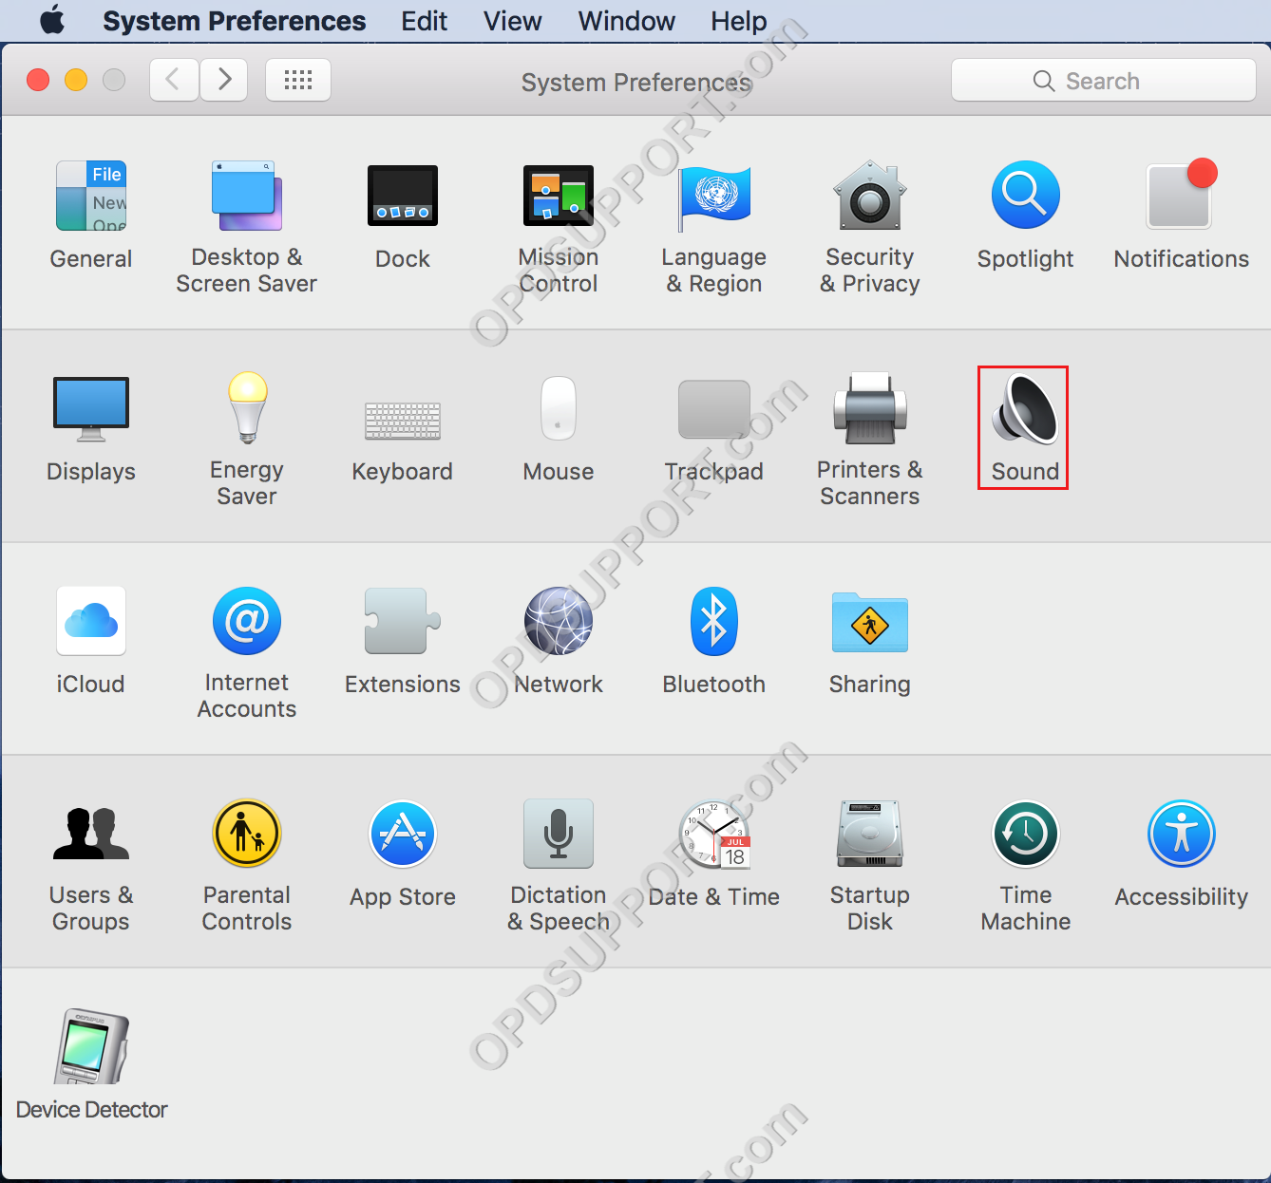1271x1183 pixels.
Task: Click the Search field
Action: coord(1104,81)
